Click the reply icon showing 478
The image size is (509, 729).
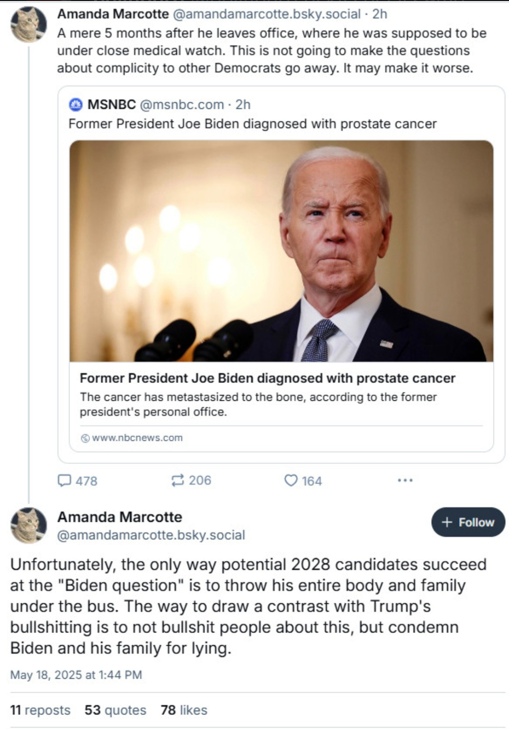(65, 480)
